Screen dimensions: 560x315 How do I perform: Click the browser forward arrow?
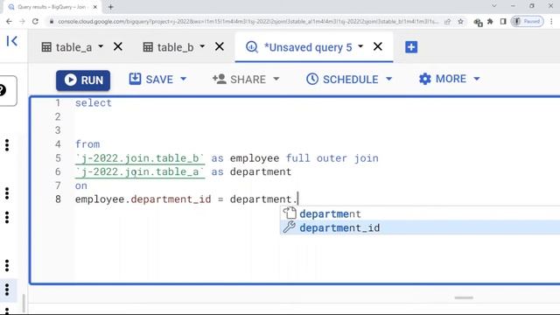22,21
